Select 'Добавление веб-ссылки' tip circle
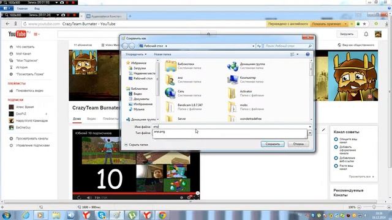 click(336, 158)
